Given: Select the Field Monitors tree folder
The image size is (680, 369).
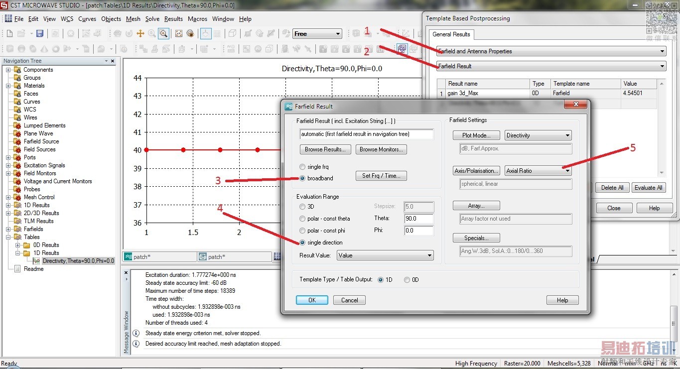Looking at the screenshot, I should coord(40,173).
